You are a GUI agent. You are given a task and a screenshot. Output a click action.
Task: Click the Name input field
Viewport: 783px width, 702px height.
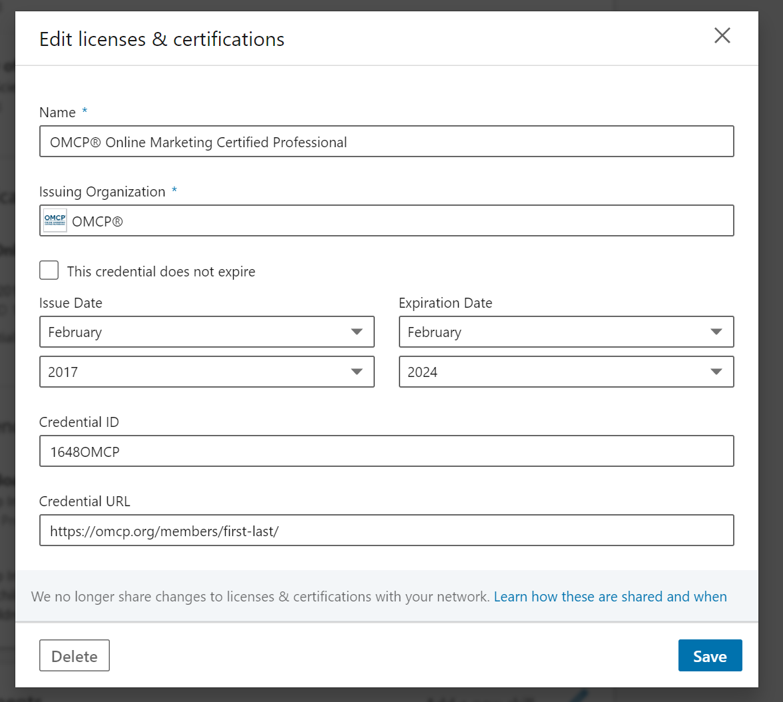[386, 141]
